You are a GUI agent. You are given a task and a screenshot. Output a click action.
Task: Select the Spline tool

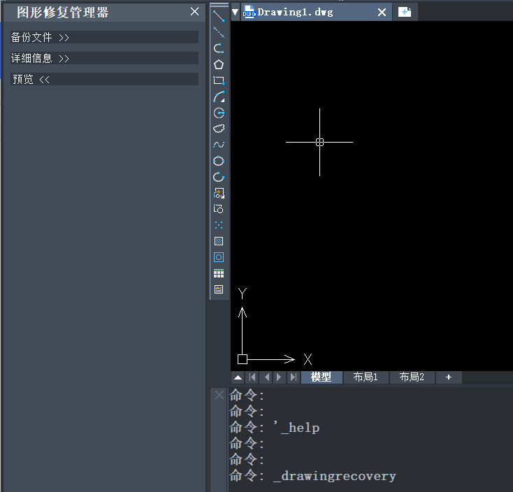219,145
